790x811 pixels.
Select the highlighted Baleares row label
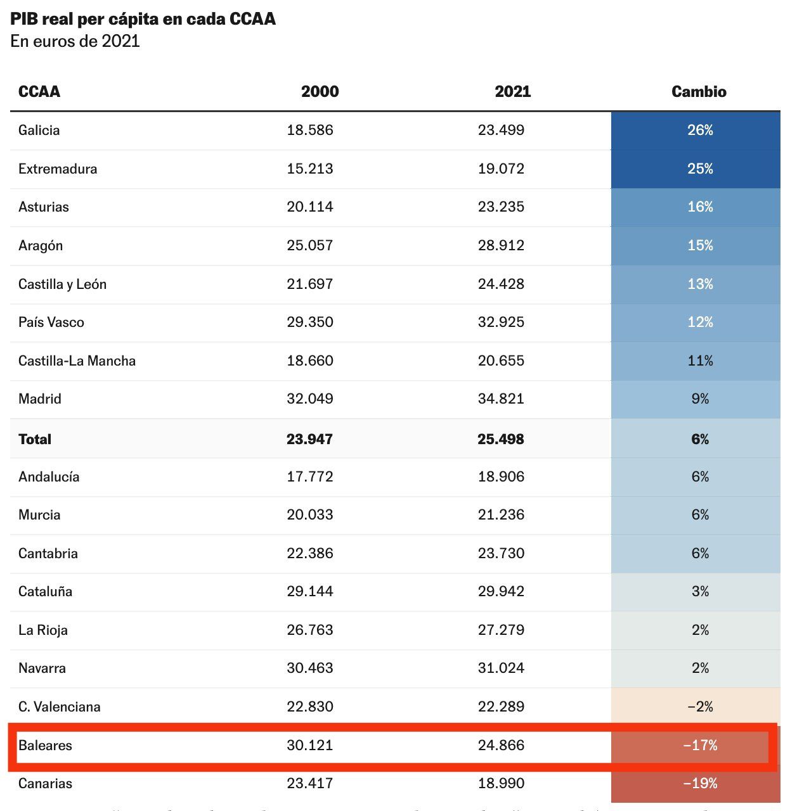click(45, 746)
